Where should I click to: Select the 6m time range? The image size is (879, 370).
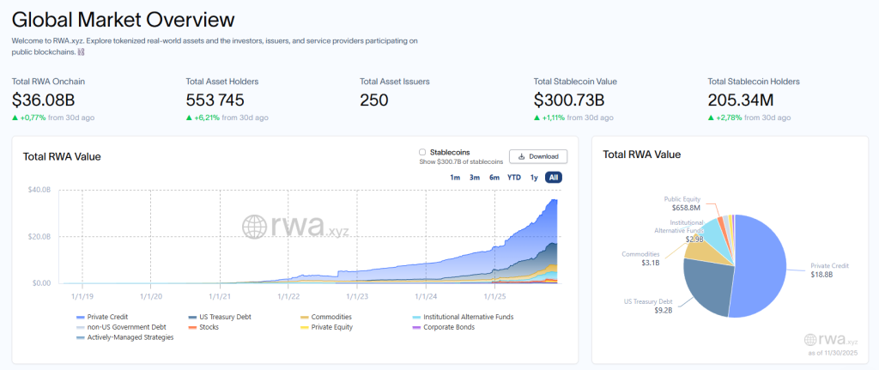[x=494, y=177]
